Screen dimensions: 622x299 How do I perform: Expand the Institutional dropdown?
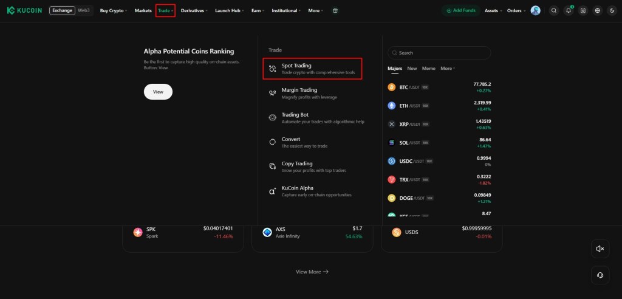click(286, 11)
